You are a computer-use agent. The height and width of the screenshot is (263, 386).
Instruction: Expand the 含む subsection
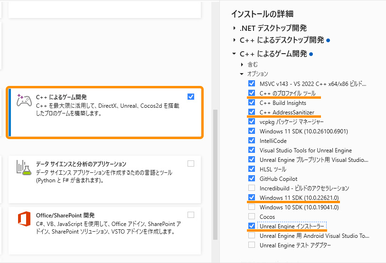(242, 64)
